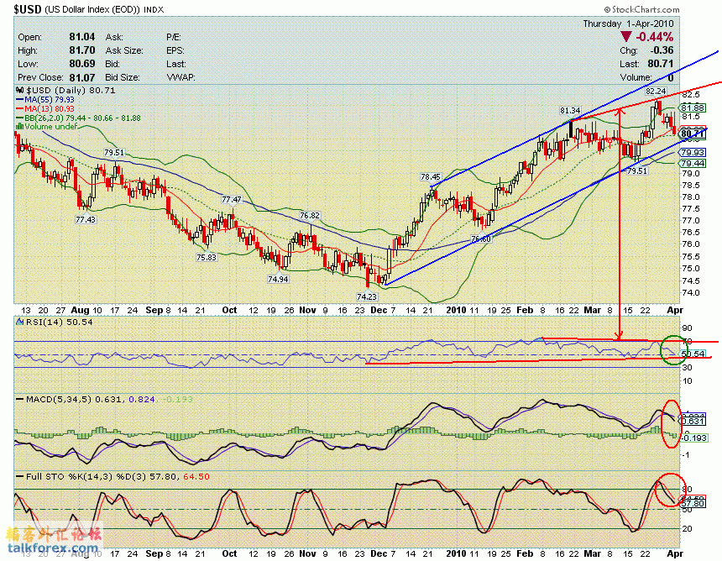The width and height of the screenshot is (722, 561).
Task: Click the Chg value -0.36
Action: tap(662, 50)
